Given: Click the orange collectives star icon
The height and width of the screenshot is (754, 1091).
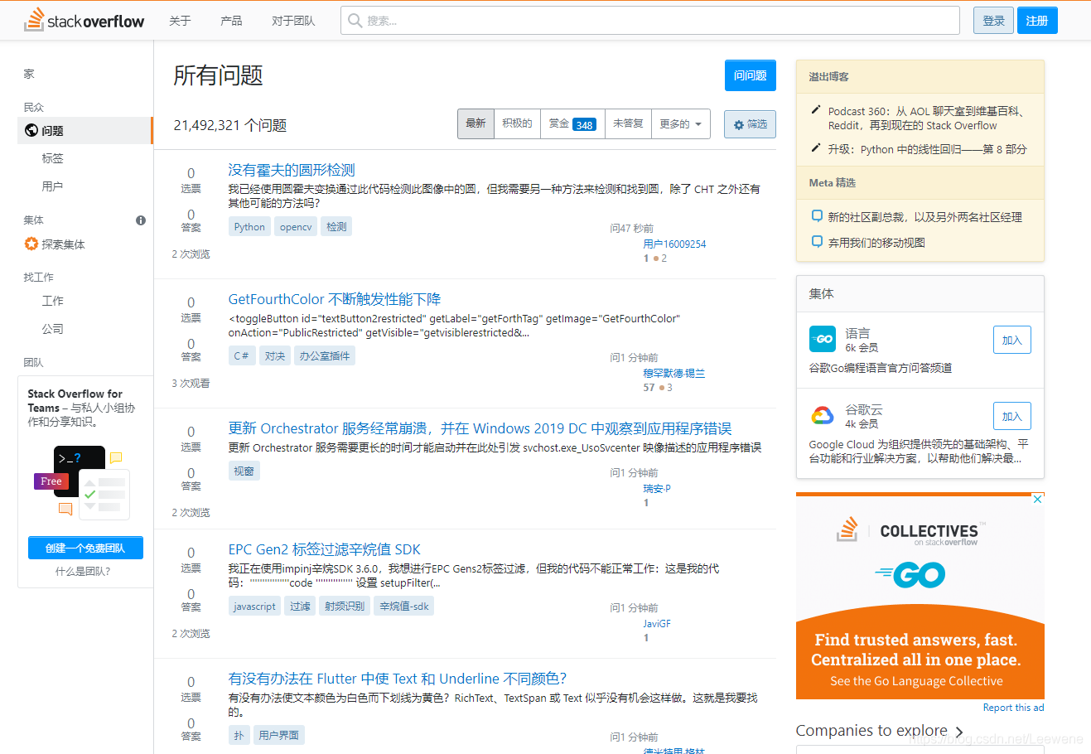Looking at the screenshot, I should pyautogui.click(x=31, y=244).
